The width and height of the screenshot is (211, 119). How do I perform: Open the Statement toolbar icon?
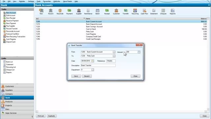(154, 12)
